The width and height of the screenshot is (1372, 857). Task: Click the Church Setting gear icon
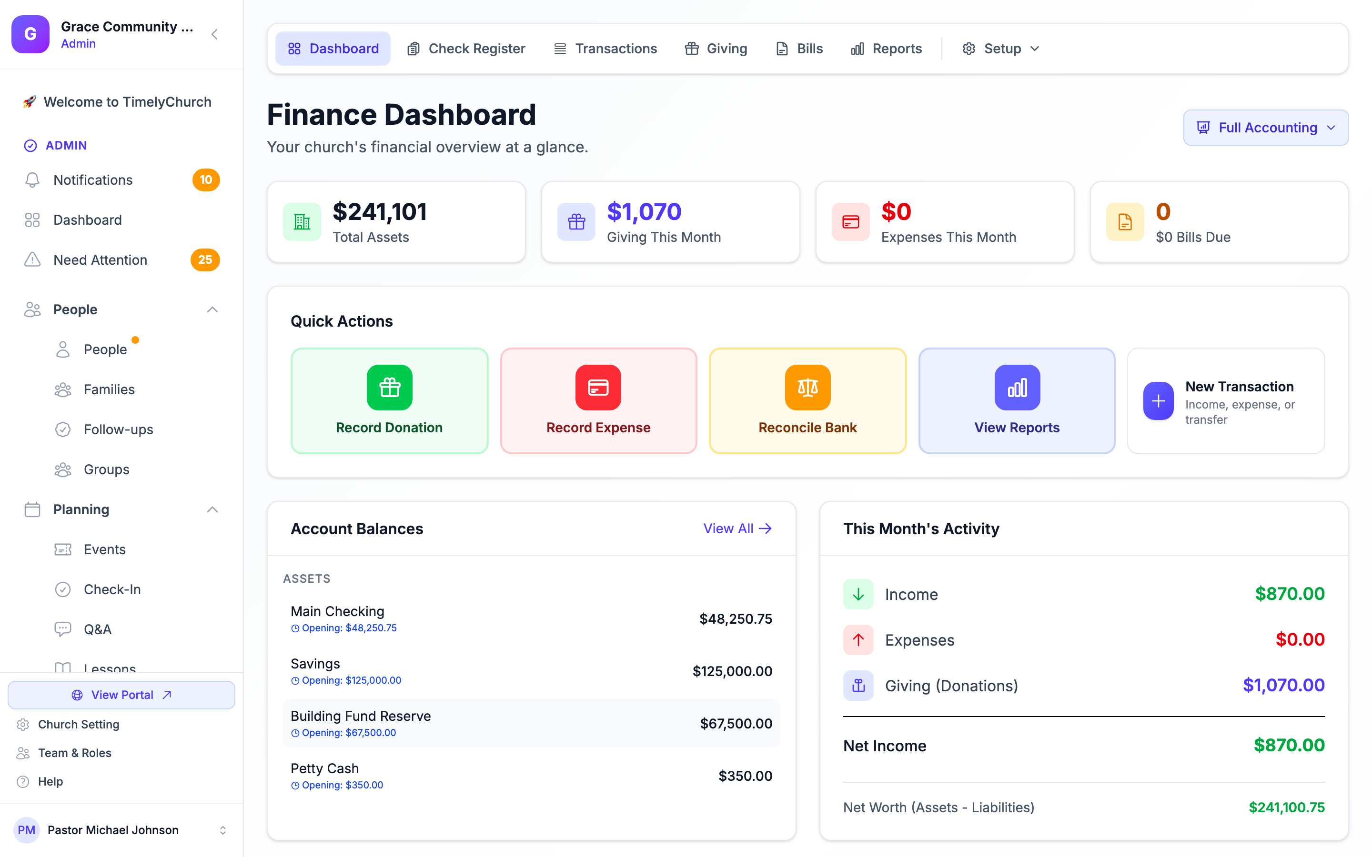(x=23, y=724)
